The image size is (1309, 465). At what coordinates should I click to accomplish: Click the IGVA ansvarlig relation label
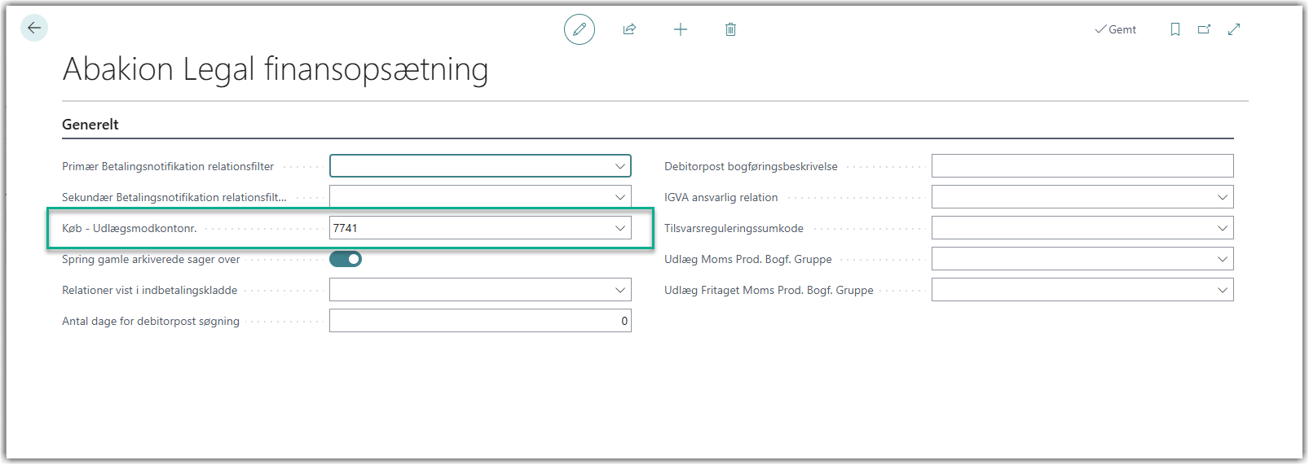(x=721, y=197)
